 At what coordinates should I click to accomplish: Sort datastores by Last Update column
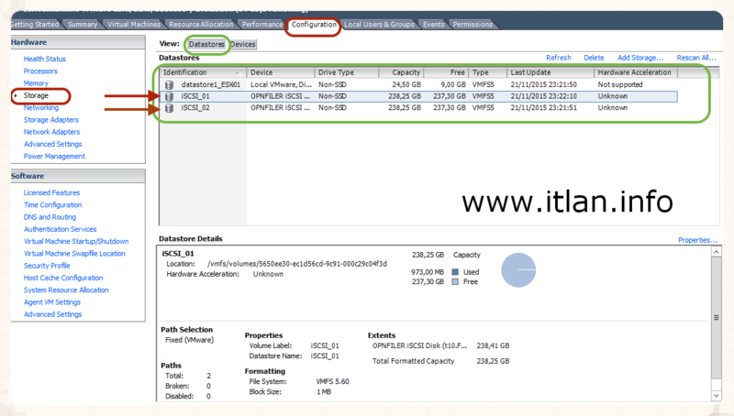[x=550, y=72]
